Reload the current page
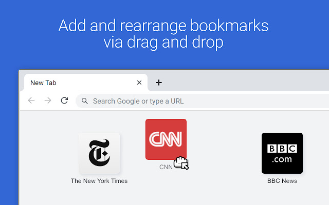 coord(64,101)
